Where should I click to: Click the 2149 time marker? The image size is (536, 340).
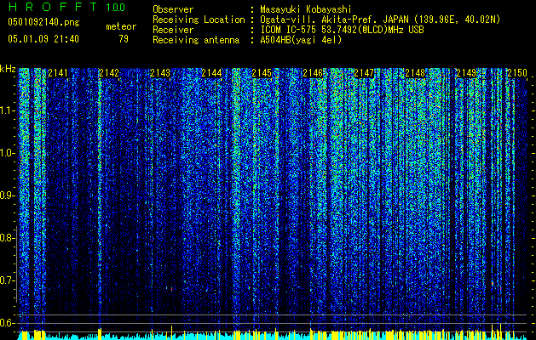tap(466, 73)
